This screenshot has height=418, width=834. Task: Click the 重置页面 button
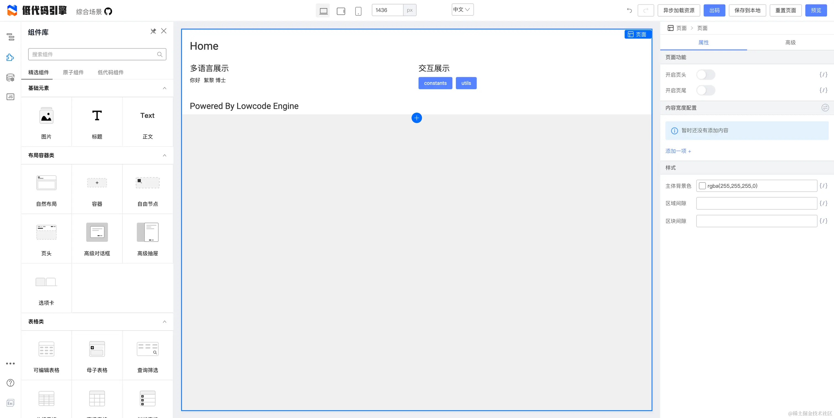point(785,10)
